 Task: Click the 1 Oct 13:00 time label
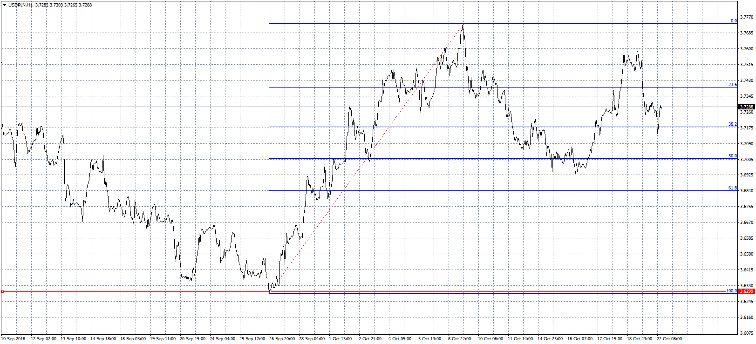pyautogui.click(x=341, y=339)
